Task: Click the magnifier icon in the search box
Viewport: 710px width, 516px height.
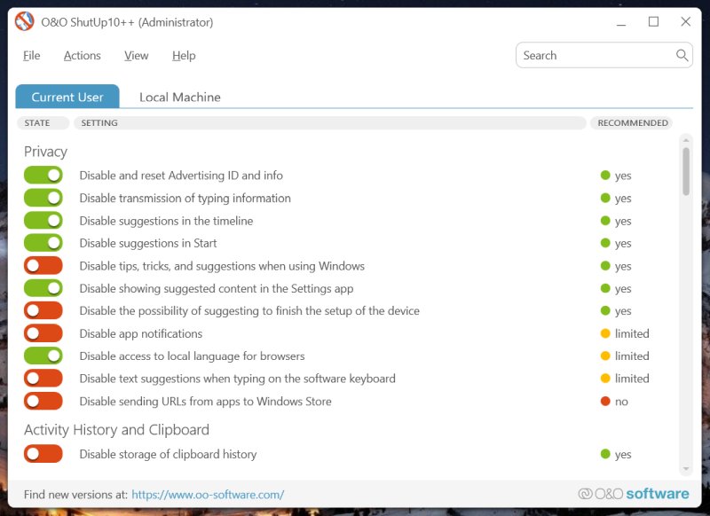Action: click(682, 55)
